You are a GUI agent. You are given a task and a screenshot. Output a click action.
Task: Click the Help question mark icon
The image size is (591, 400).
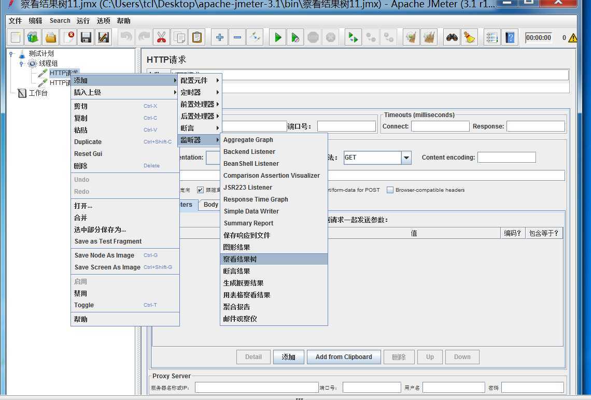pyautogui.click(x=510, y=37)
